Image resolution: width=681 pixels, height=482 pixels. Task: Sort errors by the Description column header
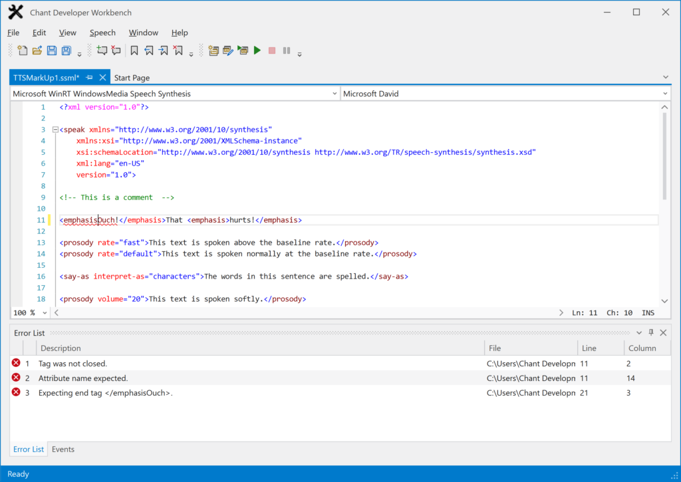point(260,348)
